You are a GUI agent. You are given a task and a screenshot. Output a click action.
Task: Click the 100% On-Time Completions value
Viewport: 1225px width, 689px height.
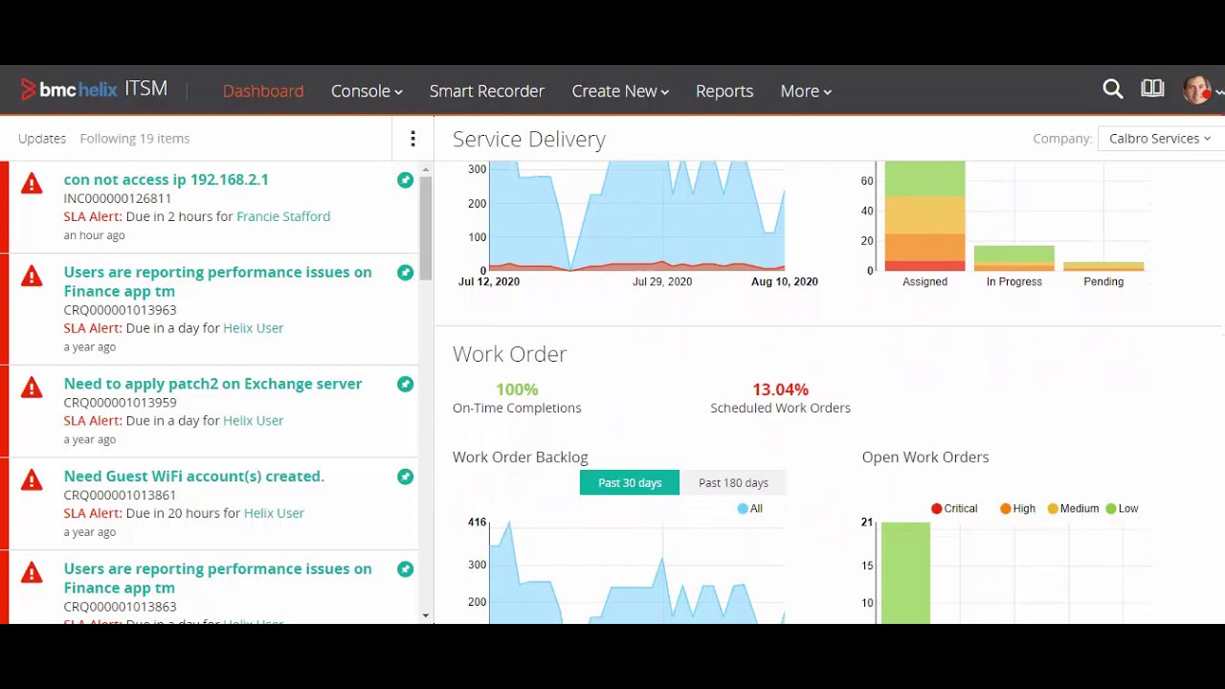point(517,389)
